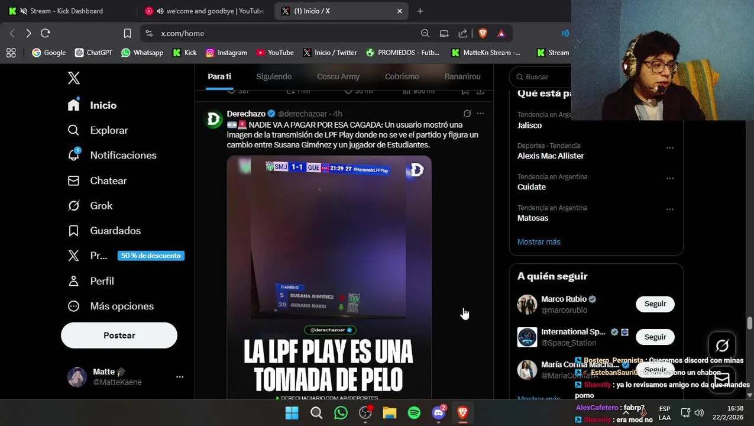Switch to Stream - Kick Dashboard tab
Viewport: 754px width, 426px height.
(x=66, y=11)
